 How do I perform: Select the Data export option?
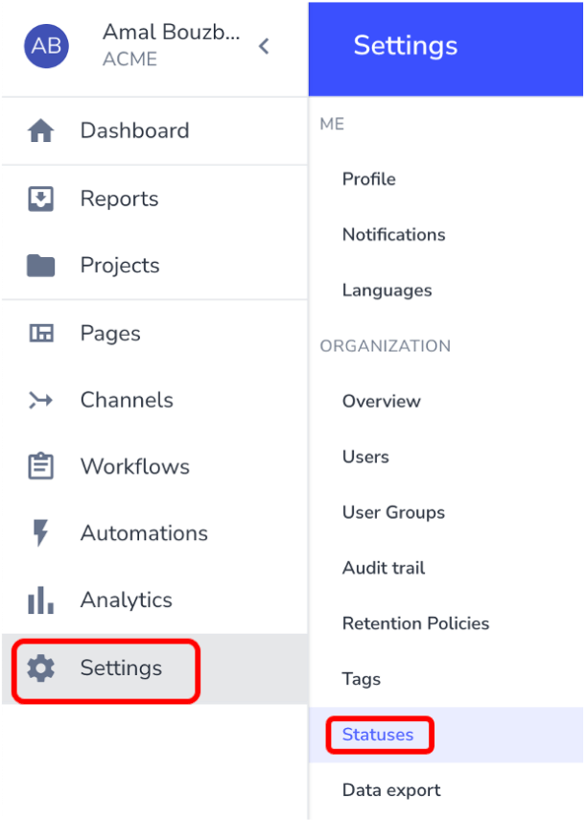pyautogui.click(x=391, y=789)
